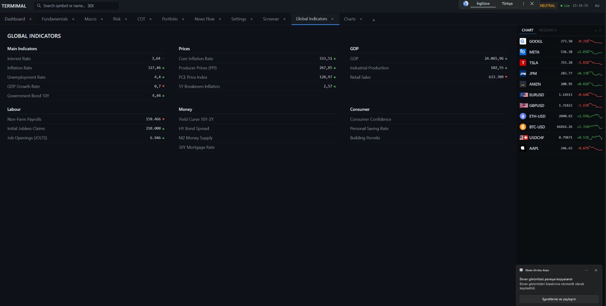Open translate options three-dot menu
The height and width of the screenshot is (306, 606).
[524, 4]
